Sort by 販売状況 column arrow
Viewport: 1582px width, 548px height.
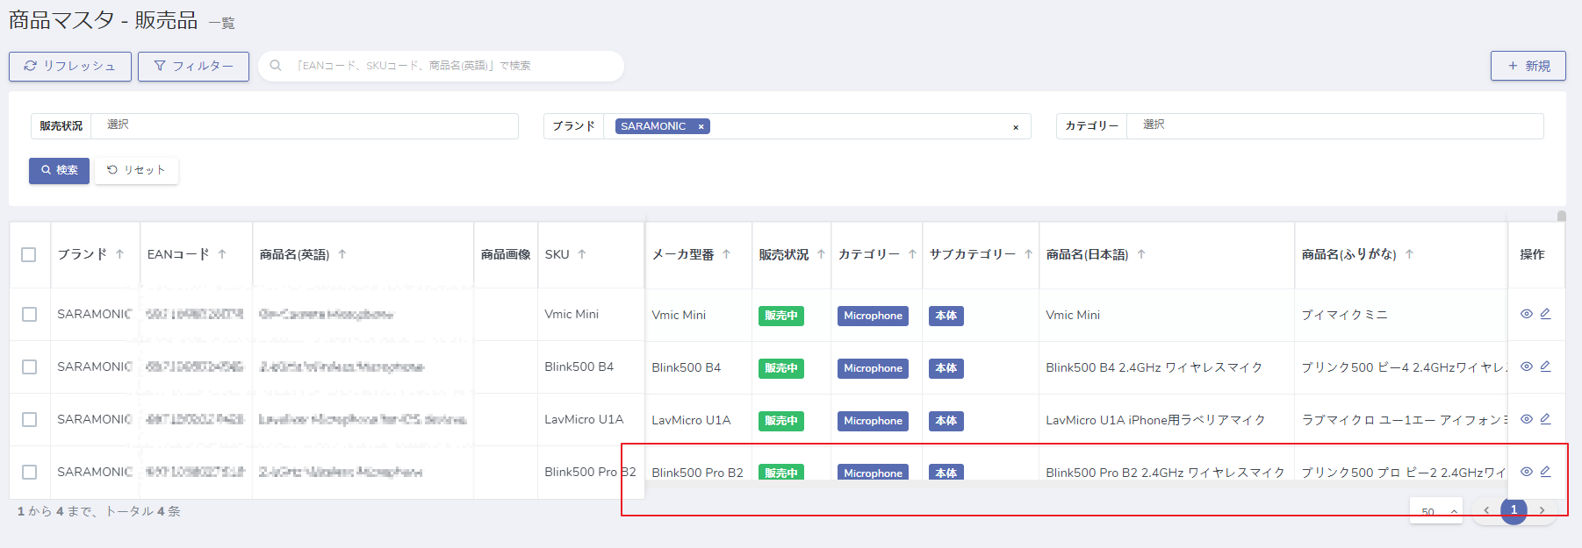coord(821,254)
